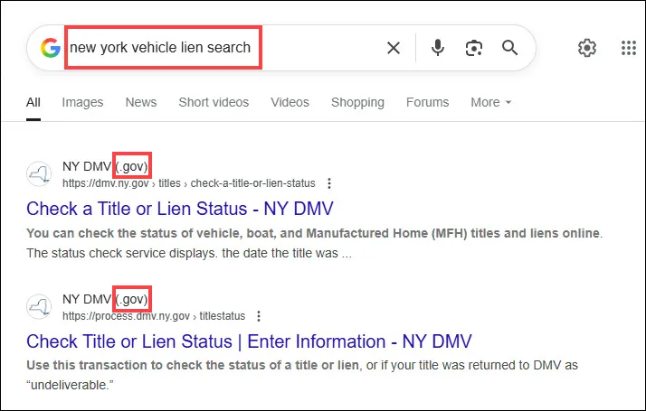646x411 pixels.
Task: Open Check a Title or Lien Status link
Action: 180,209
